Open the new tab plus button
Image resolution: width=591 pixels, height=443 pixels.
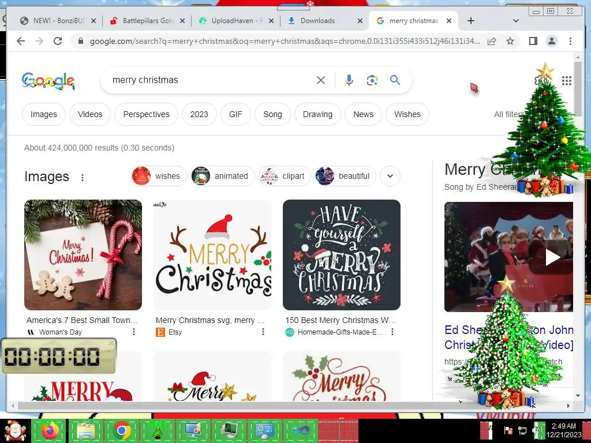tap(471, 21)
